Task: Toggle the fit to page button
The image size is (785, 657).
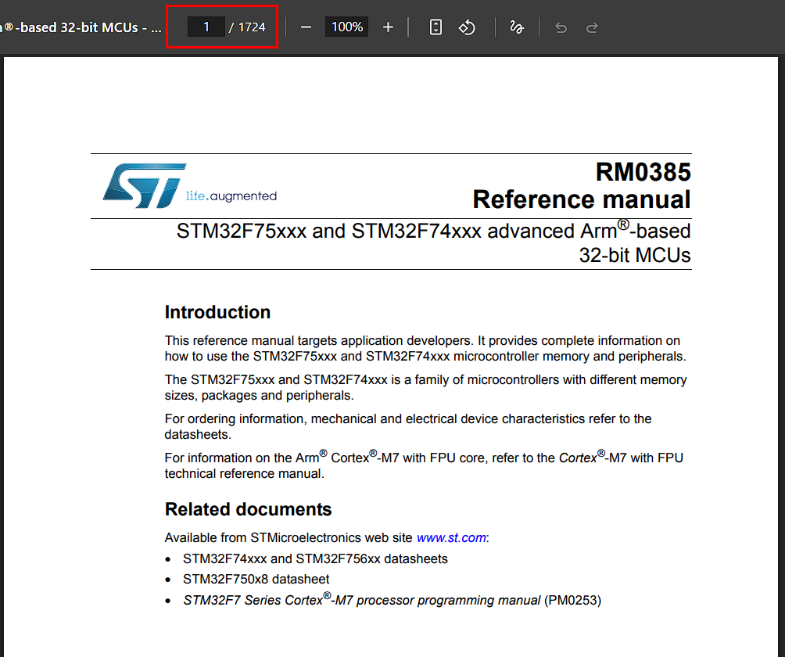Action: click(x=436, y=27)
